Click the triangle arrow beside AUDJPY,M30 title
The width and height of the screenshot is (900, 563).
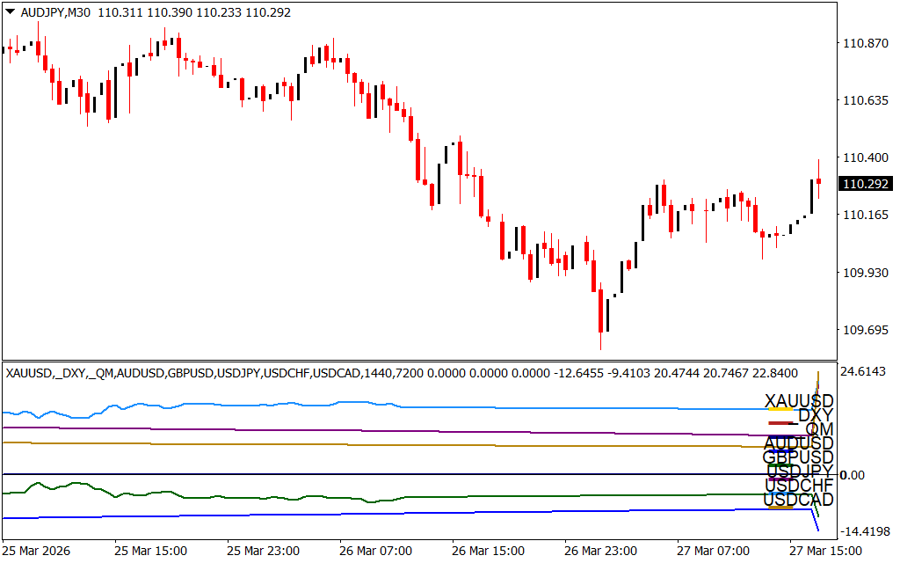coord(10,12)
